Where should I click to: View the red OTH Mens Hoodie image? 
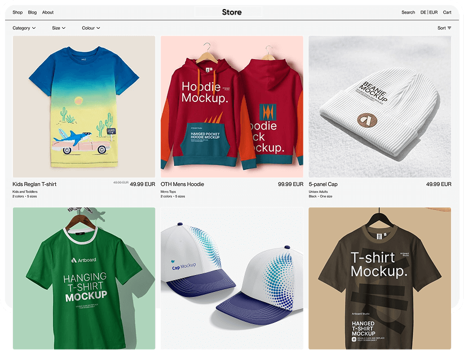coord(232,107)
